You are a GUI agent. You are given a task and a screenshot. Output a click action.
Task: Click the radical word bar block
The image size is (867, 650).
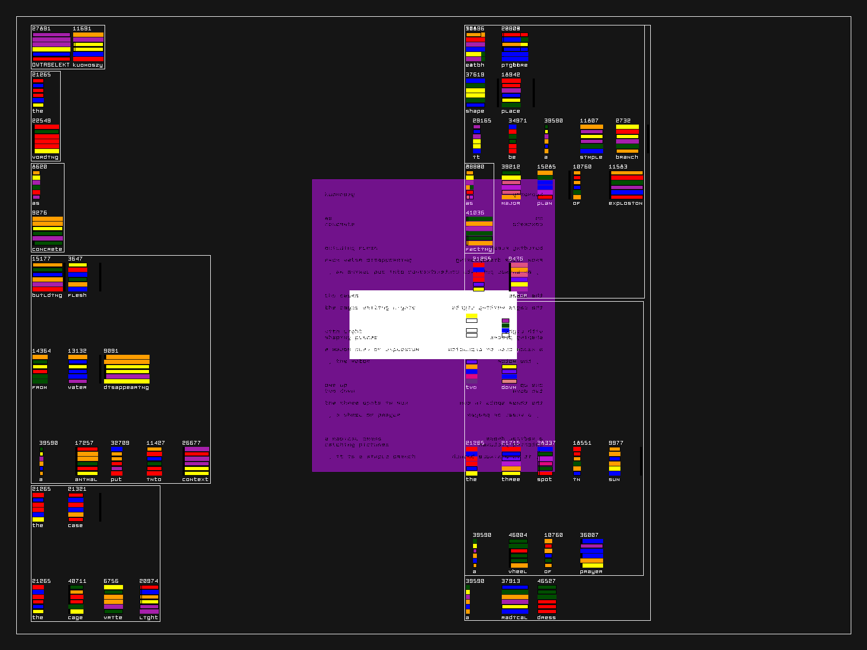515,599
